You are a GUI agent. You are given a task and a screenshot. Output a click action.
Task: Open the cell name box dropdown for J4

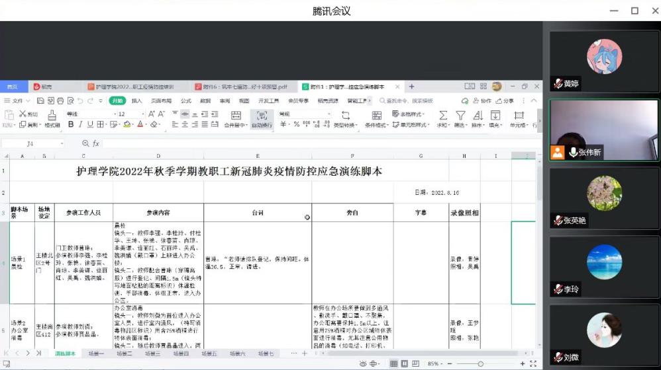coord(62,143)
